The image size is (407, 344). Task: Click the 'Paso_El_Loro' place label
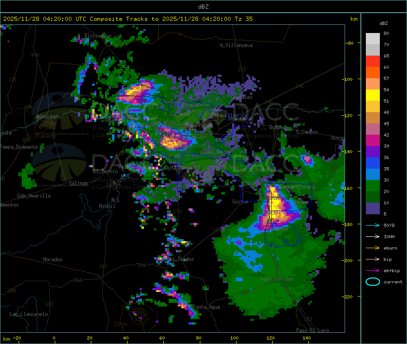coord(313,330)
